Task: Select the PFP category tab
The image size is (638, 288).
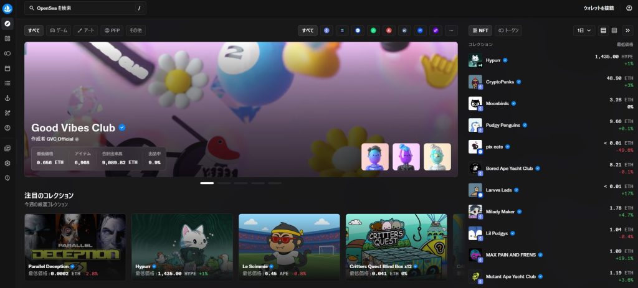Action: [x=112, y=30]
